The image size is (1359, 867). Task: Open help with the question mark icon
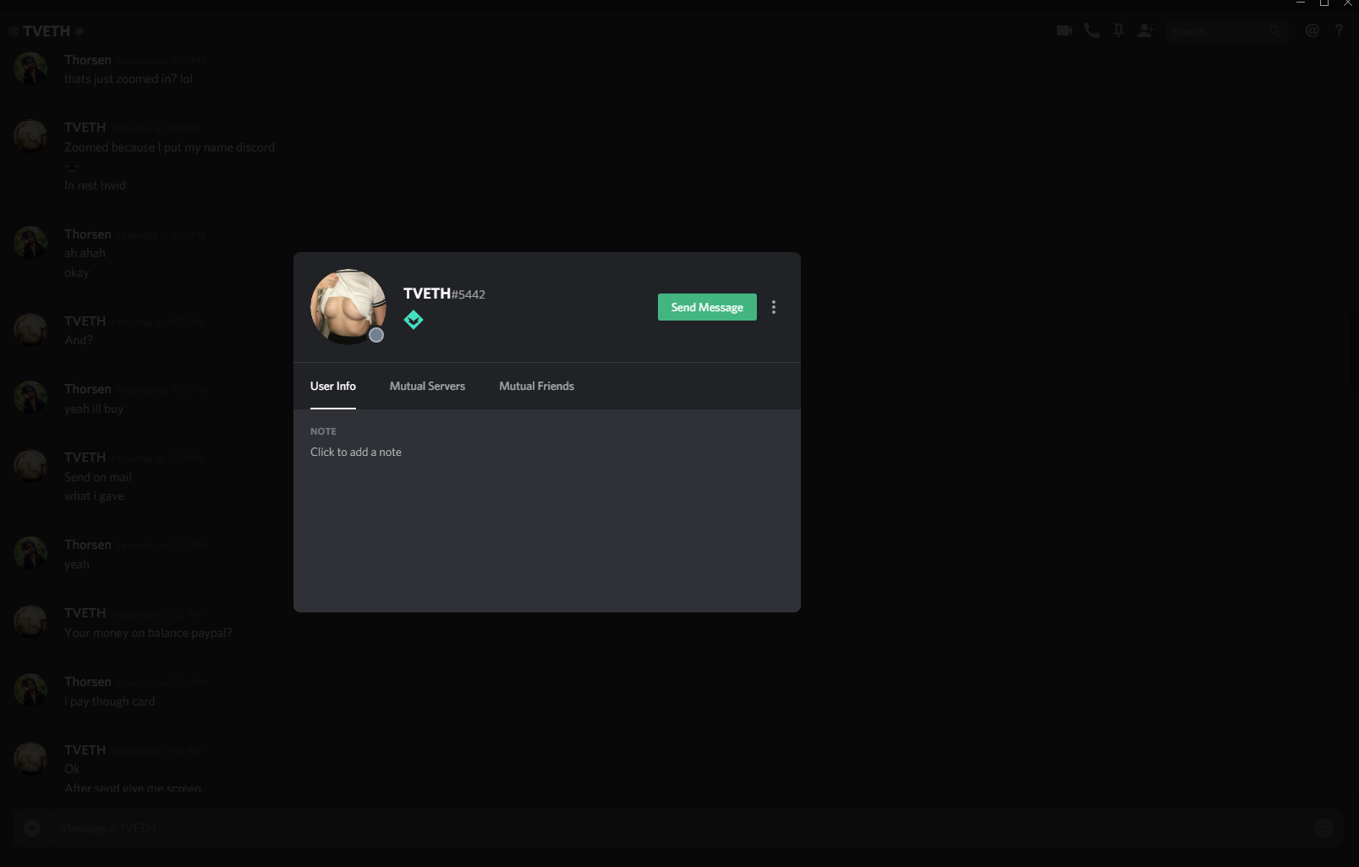[1339, 30]
